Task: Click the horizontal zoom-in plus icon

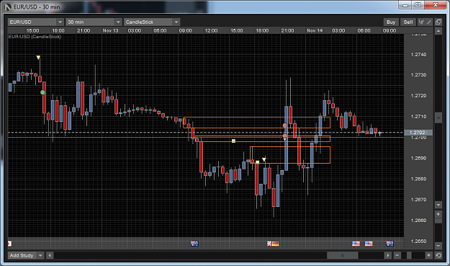Action: pyautogui.click(x=428, y=255)
